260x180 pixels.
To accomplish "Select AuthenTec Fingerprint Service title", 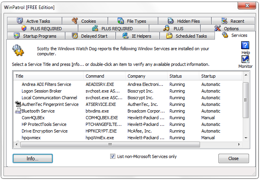I will (x=50, y=104).
